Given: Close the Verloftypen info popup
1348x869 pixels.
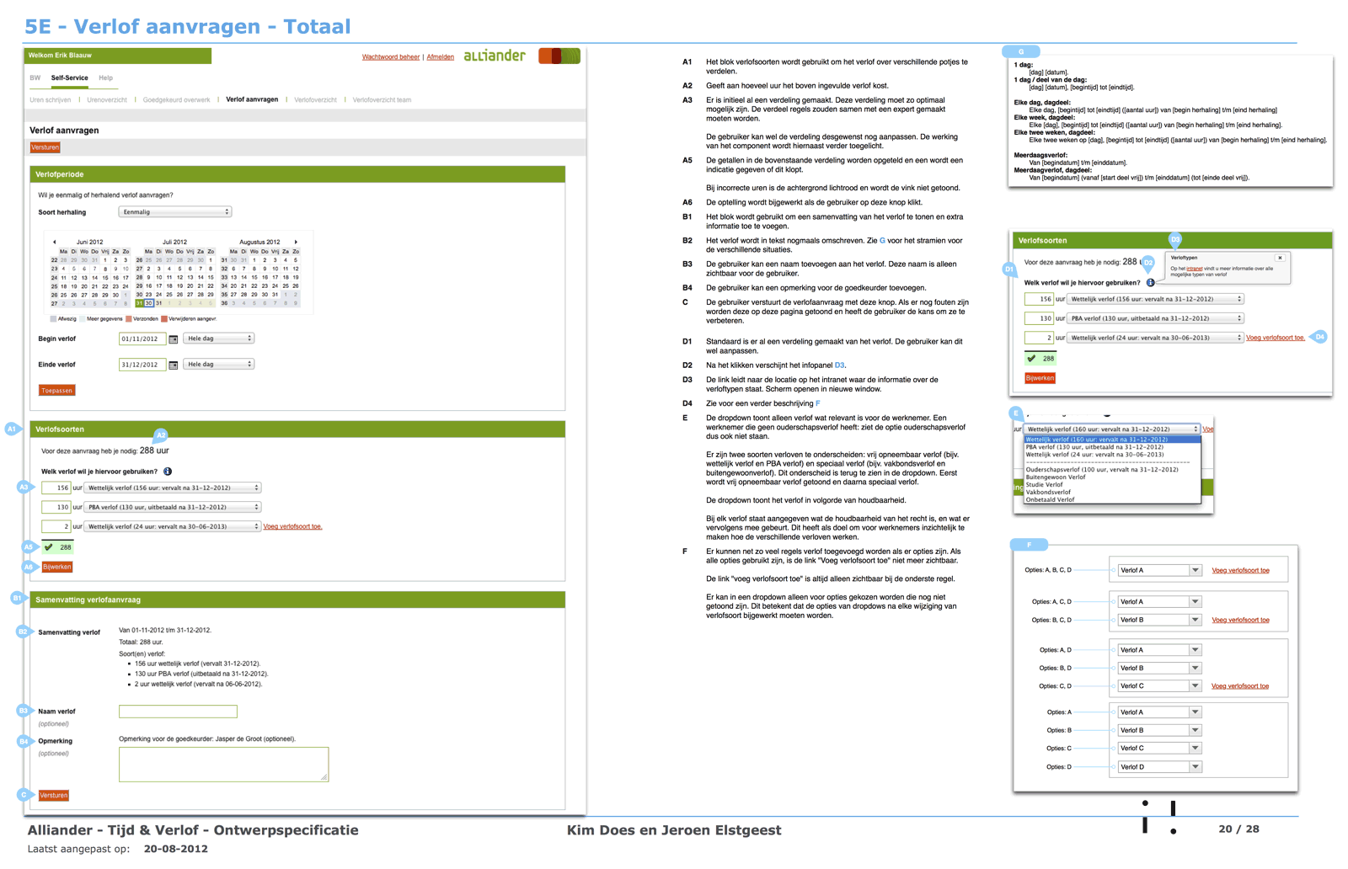Looking at the screenshot, I should point(1280,258).
